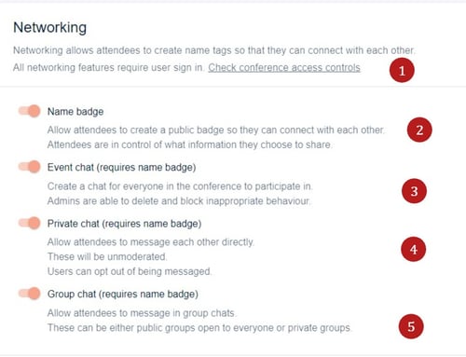This screenshot has width=466, height=357.
Task: Disable the Name badge toggle
Action: coord(30,111)
